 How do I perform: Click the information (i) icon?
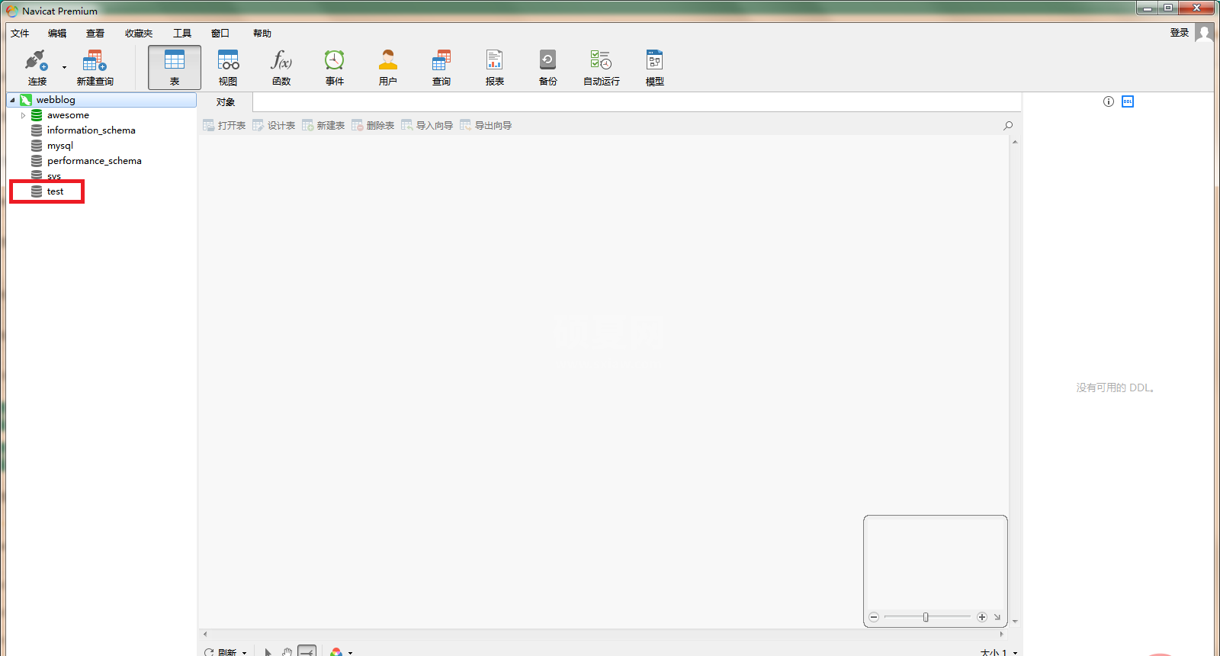(x=1109, y=101)
